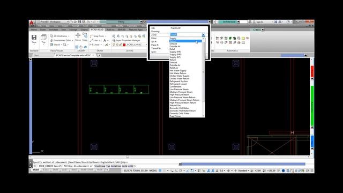
Task: Select the Model layout tab
Action: pyautogui.click(x=36, y=170)
